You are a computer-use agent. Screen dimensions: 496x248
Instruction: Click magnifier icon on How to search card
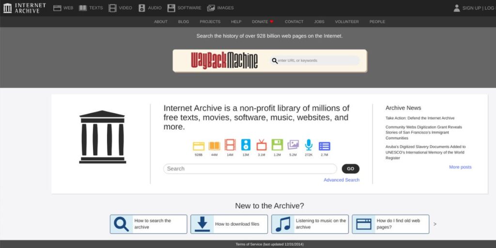click(121, 224)
